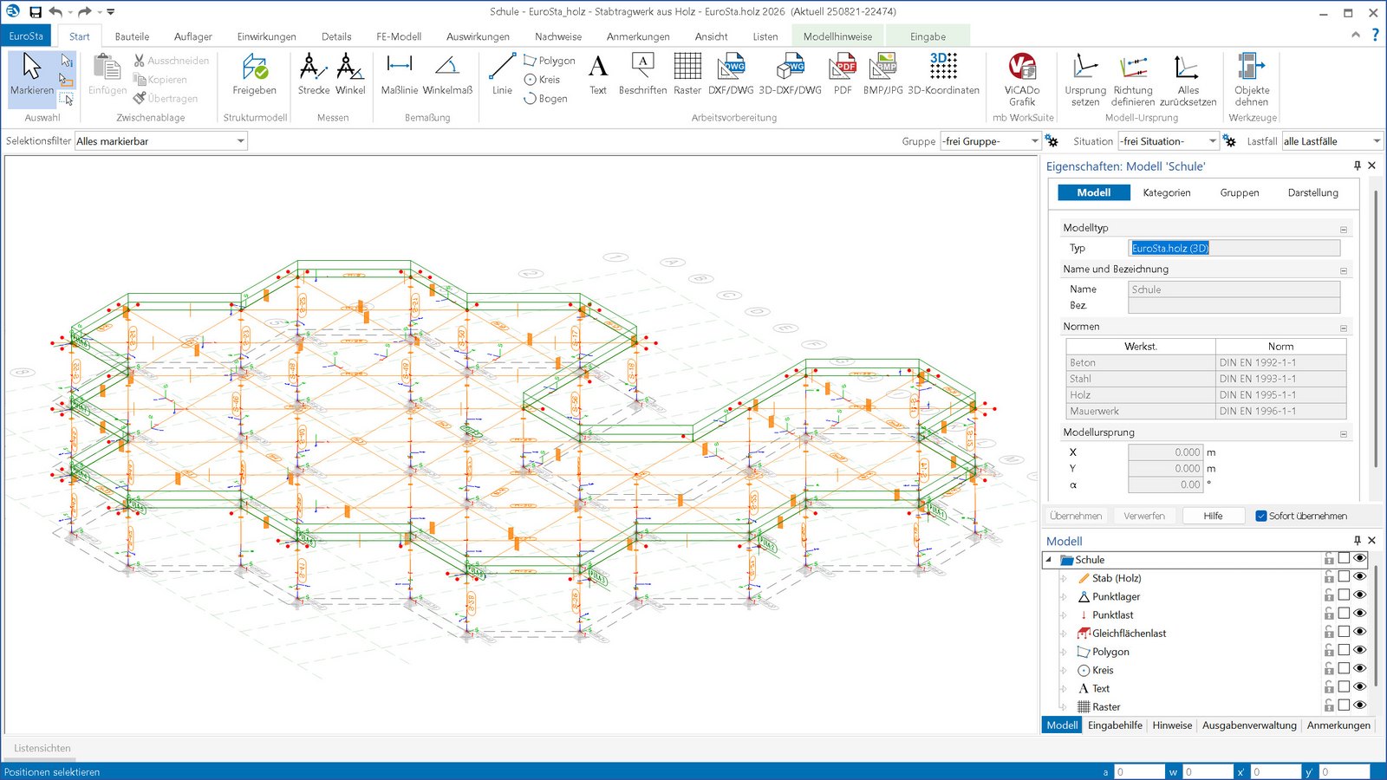Image resolution: width=1387 pixels, height=780 pixels.
Task: Tick the checkbox for Stab (Holz)
Action: pos(1344,576)
